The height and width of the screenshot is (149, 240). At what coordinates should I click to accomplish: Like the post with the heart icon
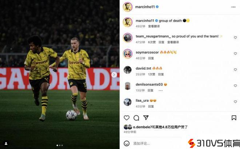point(127,118)
